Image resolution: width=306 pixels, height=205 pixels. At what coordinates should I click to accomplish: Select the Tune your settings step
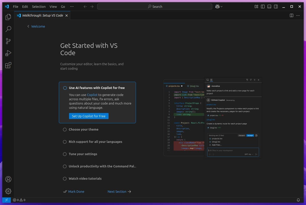pos(83,154)
